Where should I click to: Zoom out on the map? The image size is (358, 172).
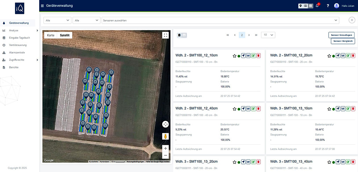click(165, 155)
